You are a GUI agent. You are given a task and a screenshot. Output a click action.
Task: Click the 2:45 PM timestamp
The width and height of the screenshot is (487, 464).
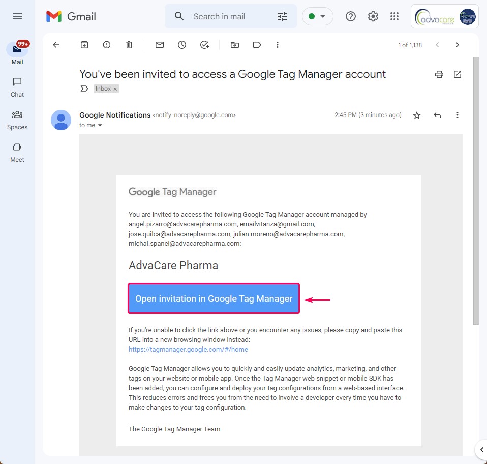[368, 115]
